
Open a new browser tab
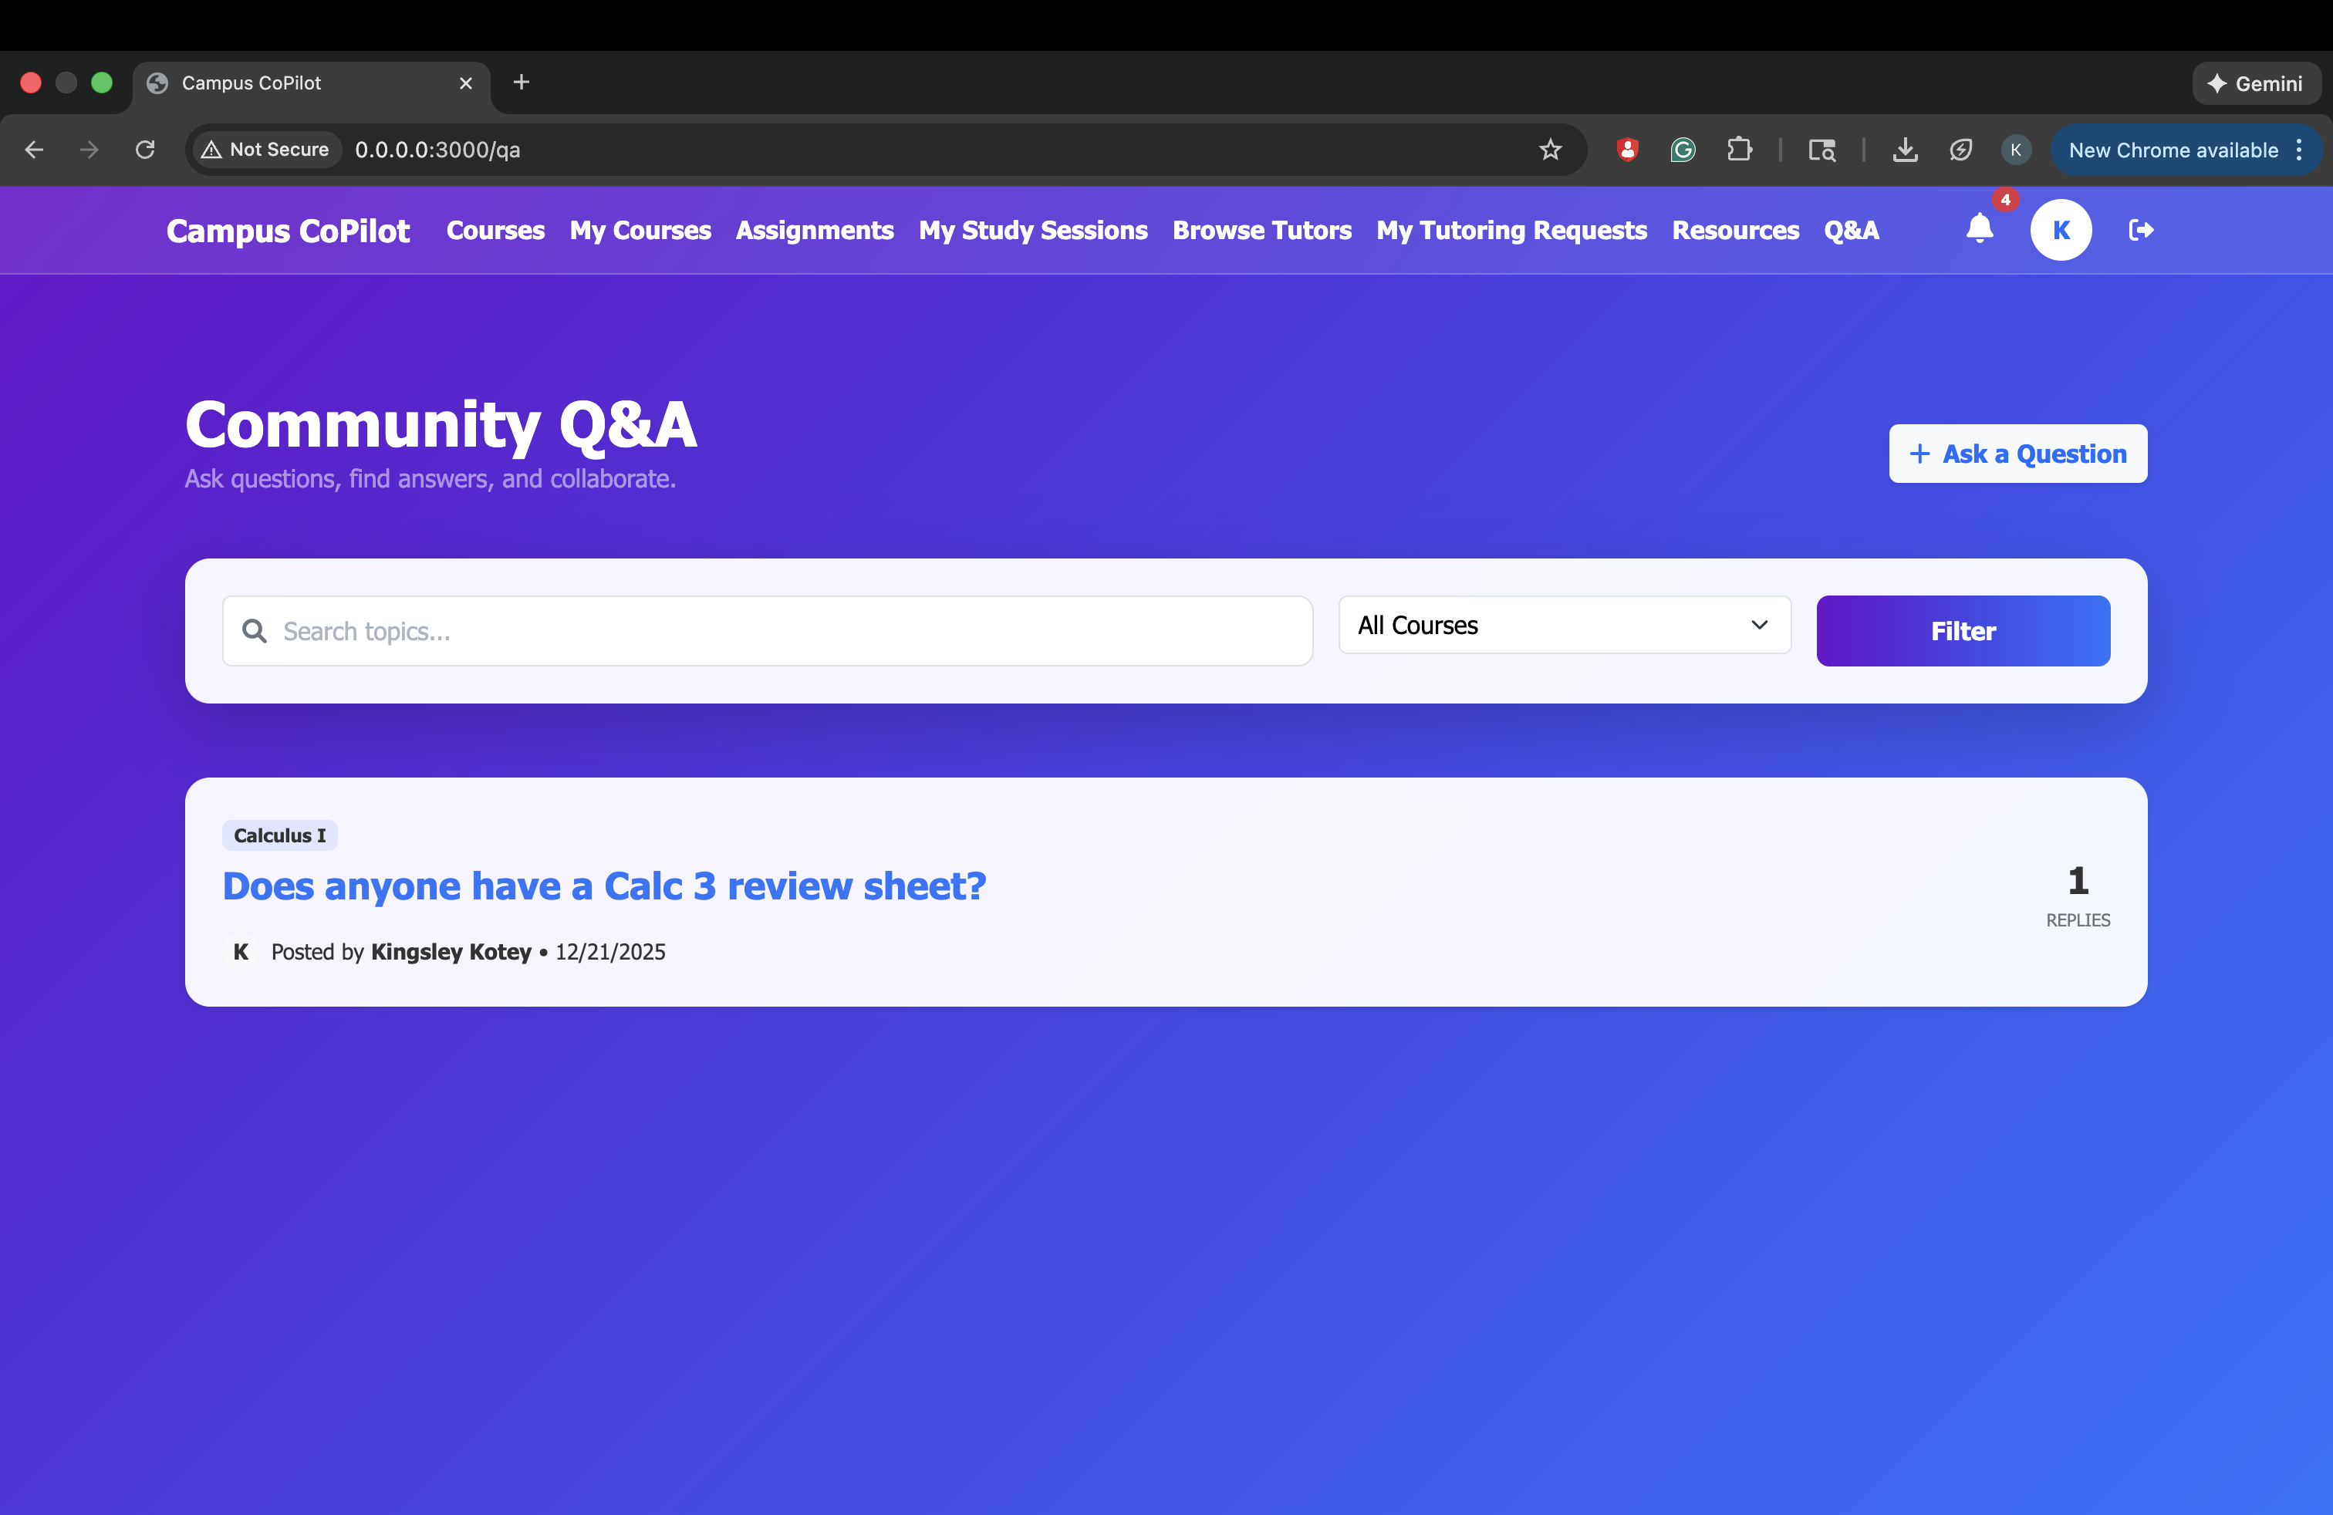click(522, 83)
